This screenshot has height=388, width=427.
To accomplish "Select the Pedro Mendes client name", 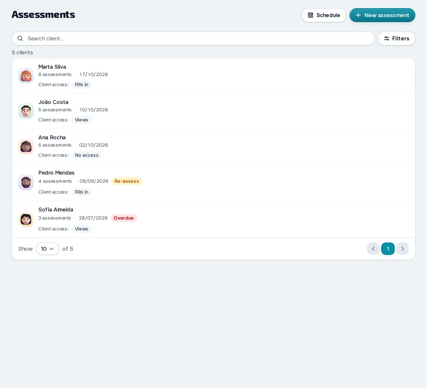I will pyautogui.click(x=56, y=173).
